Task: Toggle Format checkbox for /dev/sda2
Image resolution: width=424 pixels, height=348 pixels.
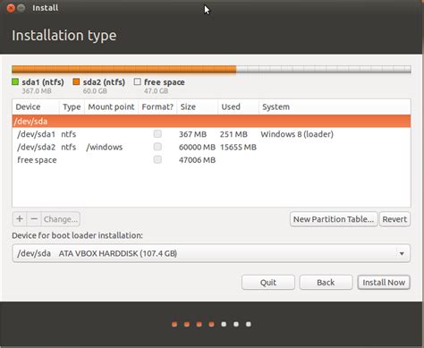Action: tap(157, 147)
